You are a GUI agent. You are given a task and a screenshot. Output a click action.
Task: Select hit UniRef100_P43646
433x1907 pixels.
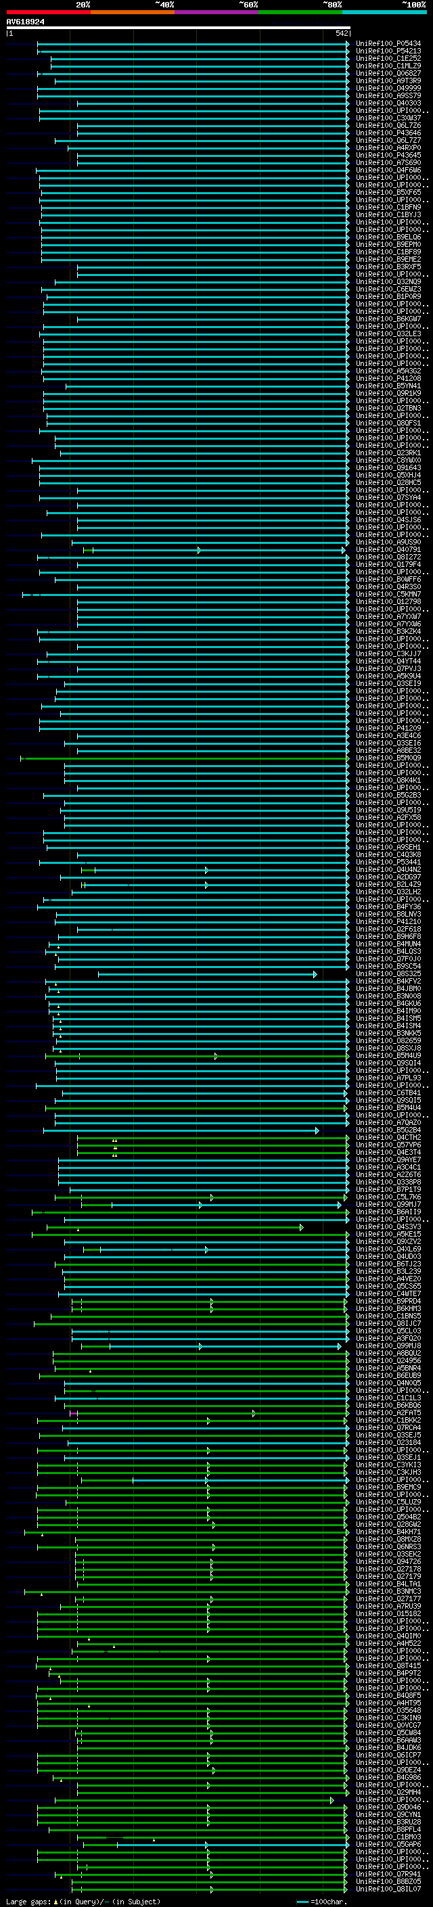click(x=388, y=133)
